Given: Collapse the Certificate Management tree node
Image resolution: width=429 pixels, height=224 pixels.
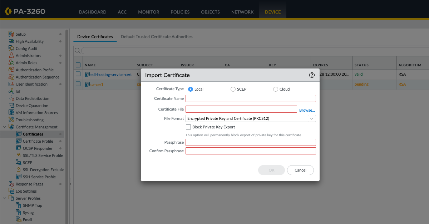Looking at the screenshot, I should (x=4, y=127).
